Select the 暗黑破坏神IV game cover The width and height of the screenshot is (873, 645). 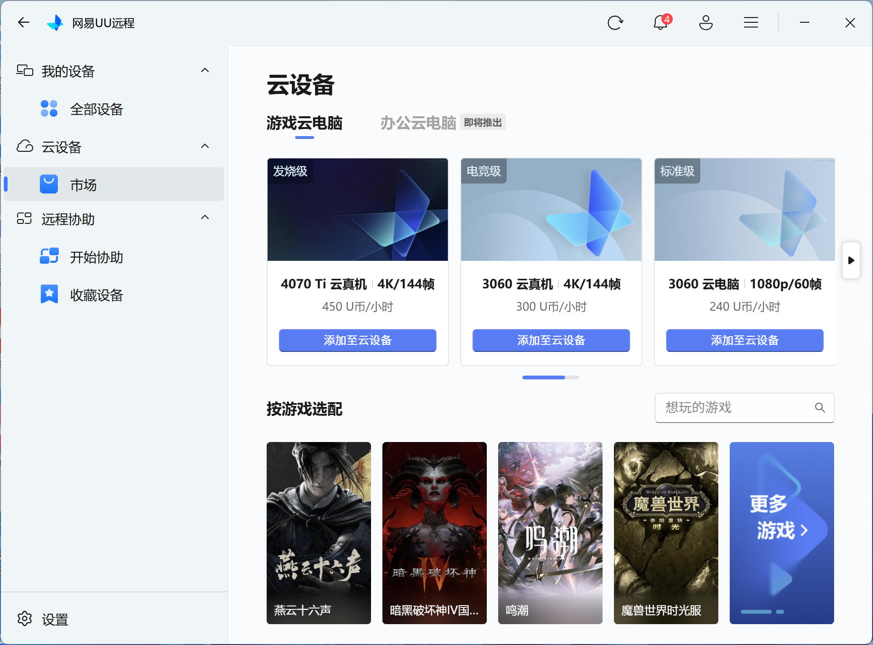[x=435, y=533]
